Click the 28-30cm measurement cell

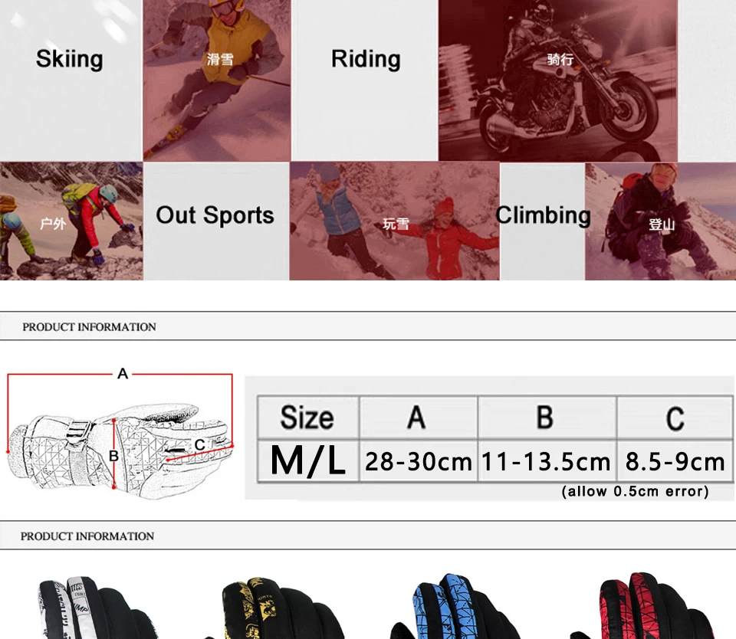(419, 460)
